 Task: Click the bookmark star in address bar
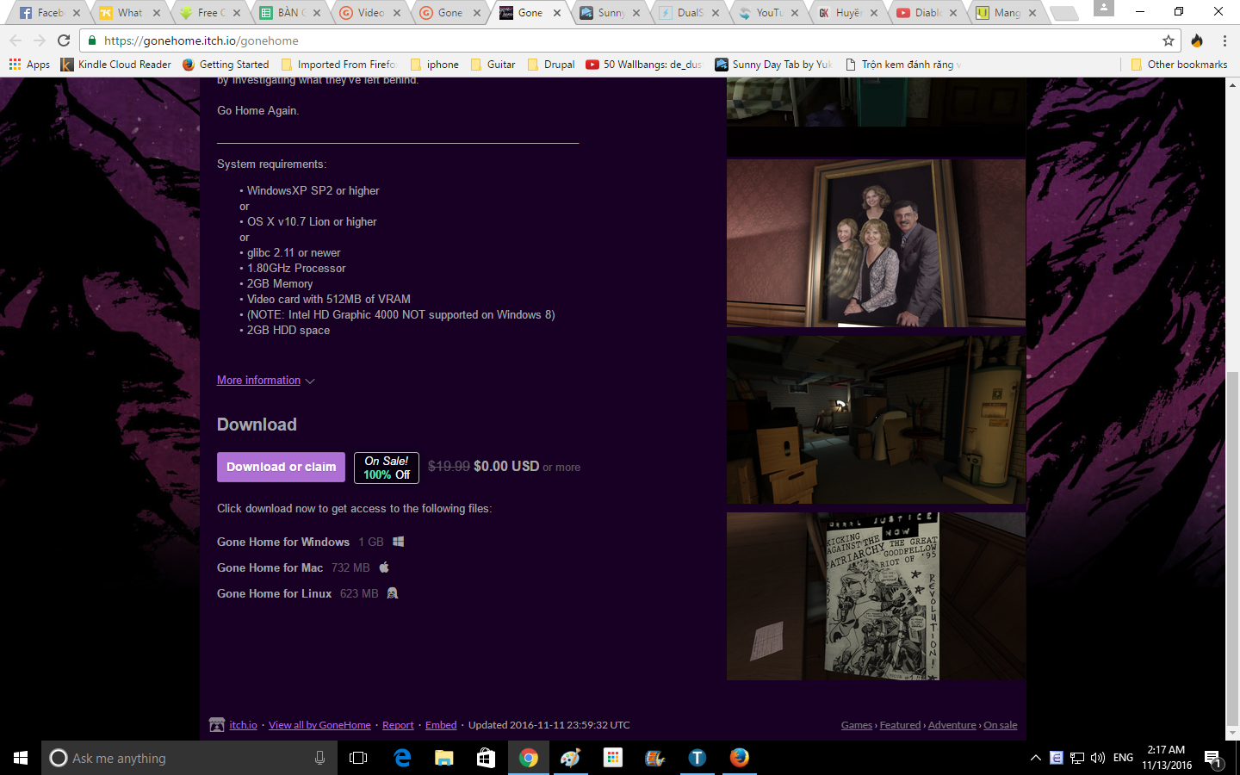click(1168, 40)
